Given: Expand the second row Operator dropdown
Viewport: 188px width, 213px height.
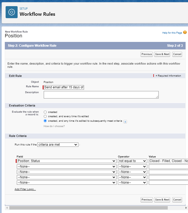Looking at the screenshot, I should [132, 167].
